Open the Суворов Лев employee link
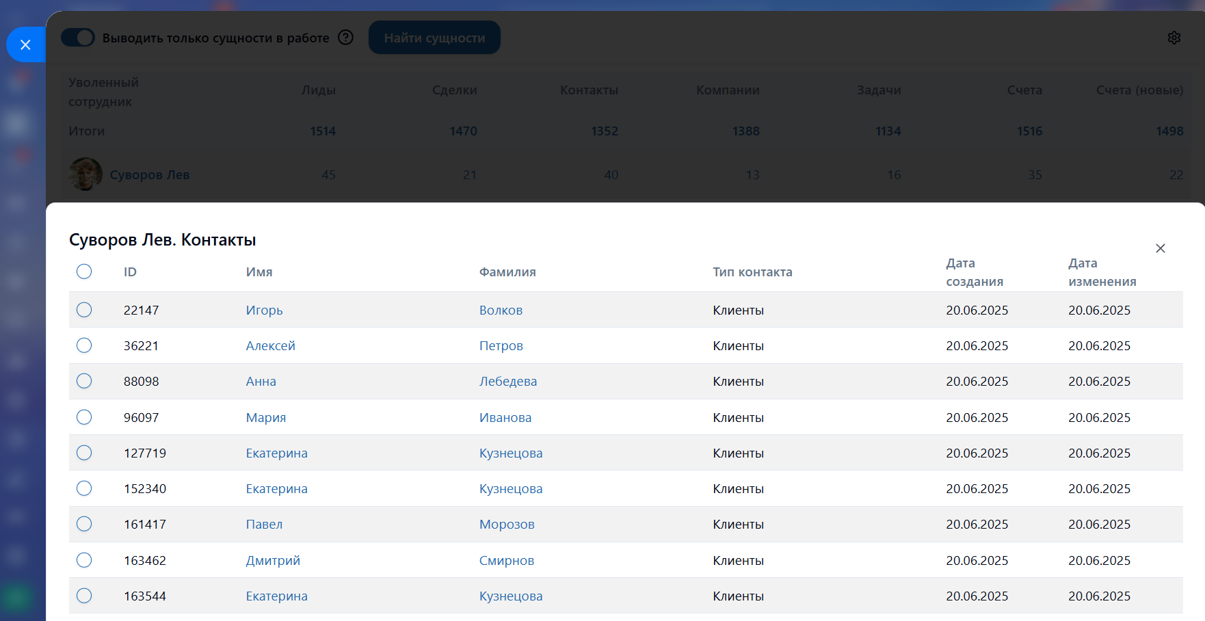 [150, 174]
